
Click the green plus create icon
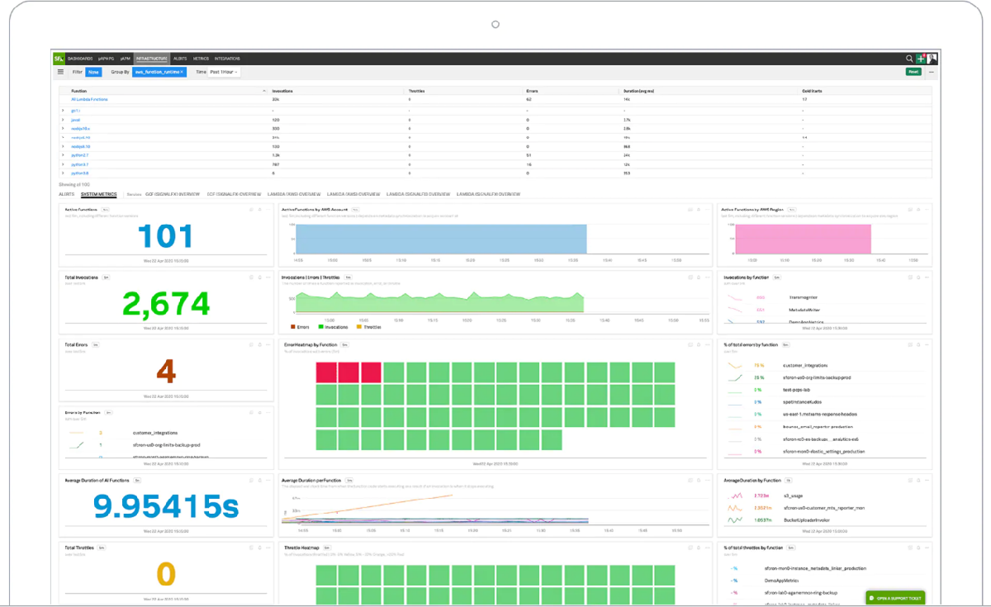(921, 59)
